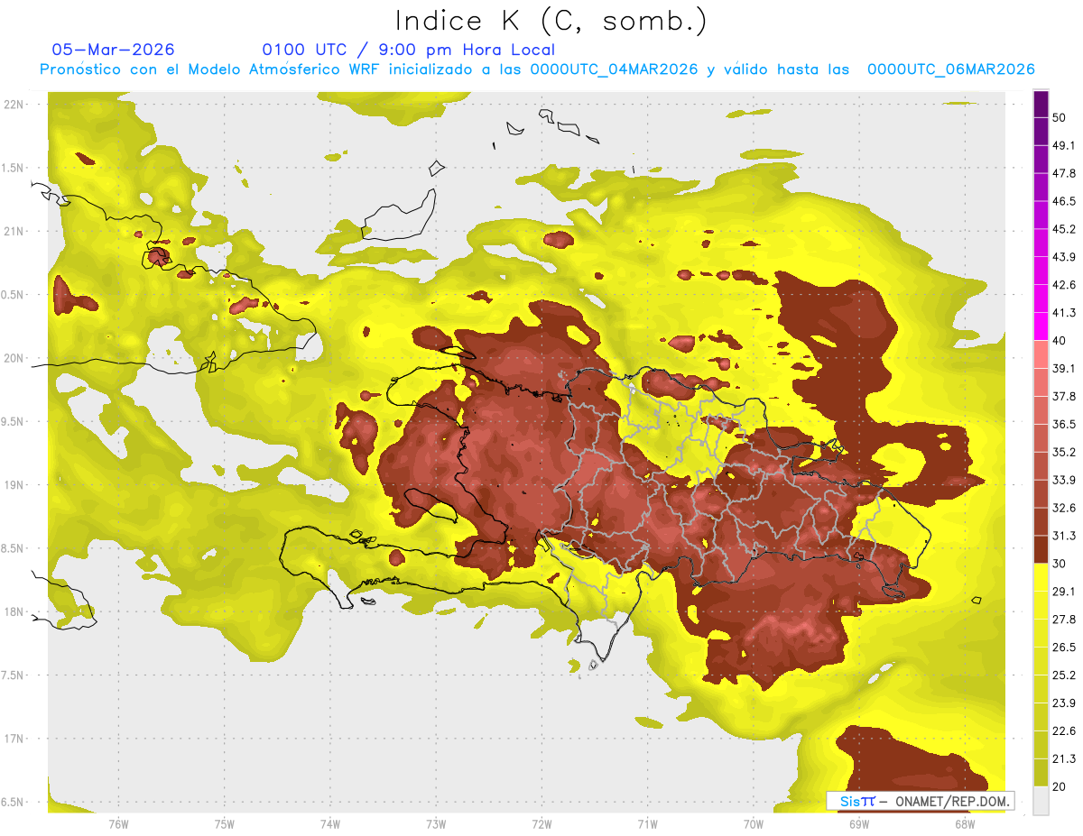Click the "20" legend value
This screenshot has width=1083, height=836.
pyautogui.click(x=1060, y=786)
